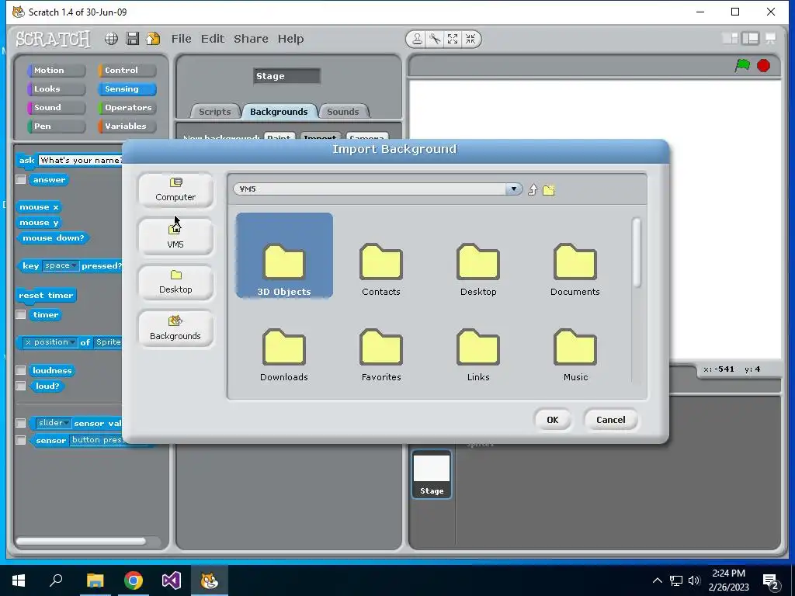Open the key space dropdown
Image resolution: width=795 pixels, height=596 pixels.
(61, 265)
